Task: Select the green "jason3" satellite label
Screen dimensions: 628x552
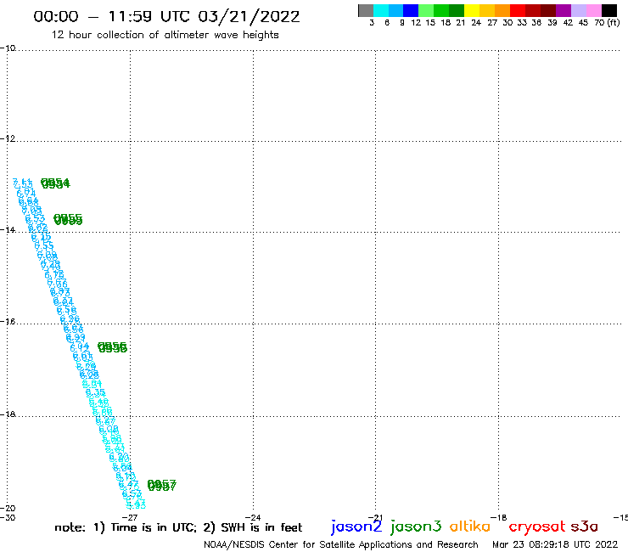Action: click(x=416, y=527)
